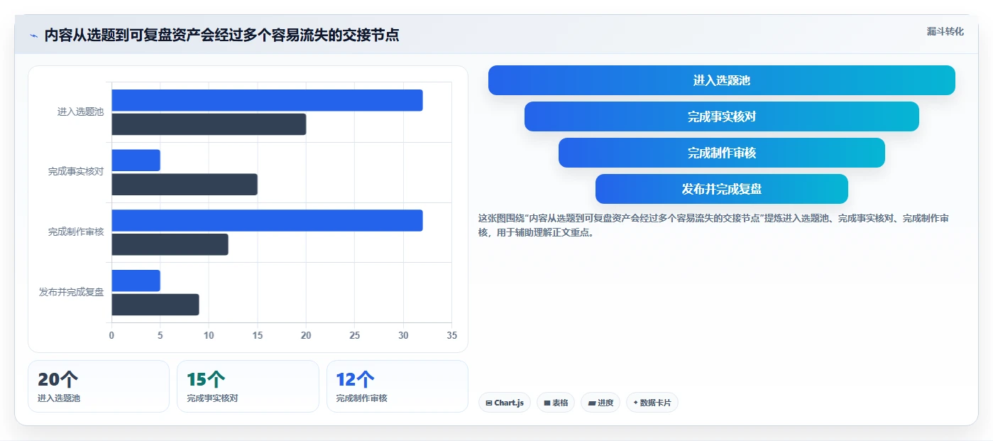The width and height of the screenshot is (993, 441).
Task: Click the dark bar for 进入选题池
Action: coord(209,124)
